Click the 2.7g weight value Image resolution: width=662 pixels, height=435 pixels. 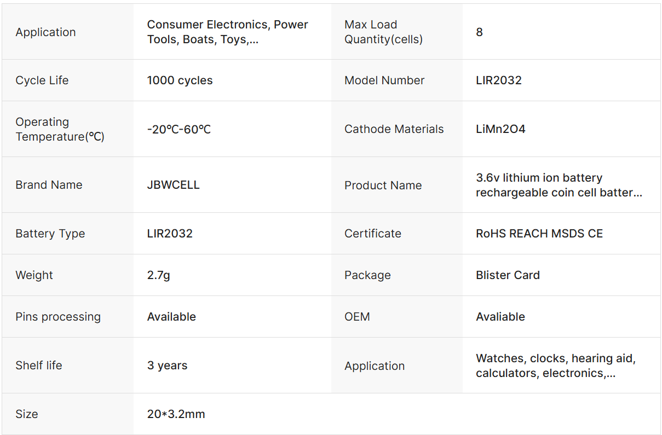pos(158,275)
